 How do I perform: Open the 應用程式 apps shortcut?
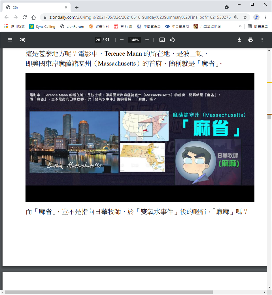click(x=14, y=27)
